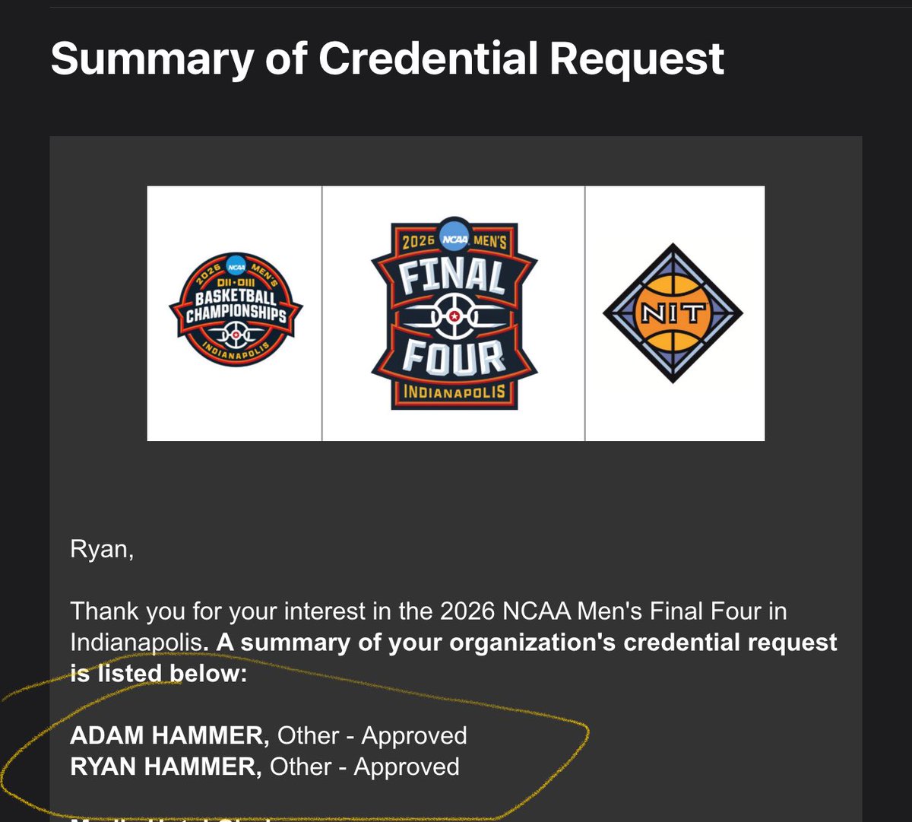Click "Other - Approved" beside Ryan Hammer

[364, 766]
